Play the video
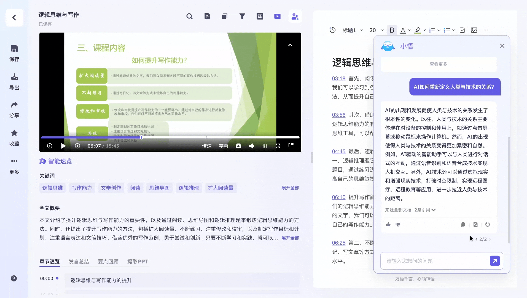This screenshot has height=298, width=527. coord(63,146)
